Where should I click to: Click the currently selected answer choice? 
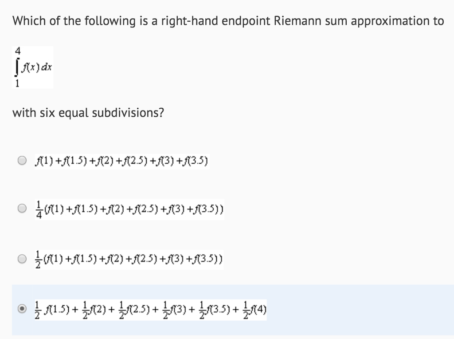[151, 309]
